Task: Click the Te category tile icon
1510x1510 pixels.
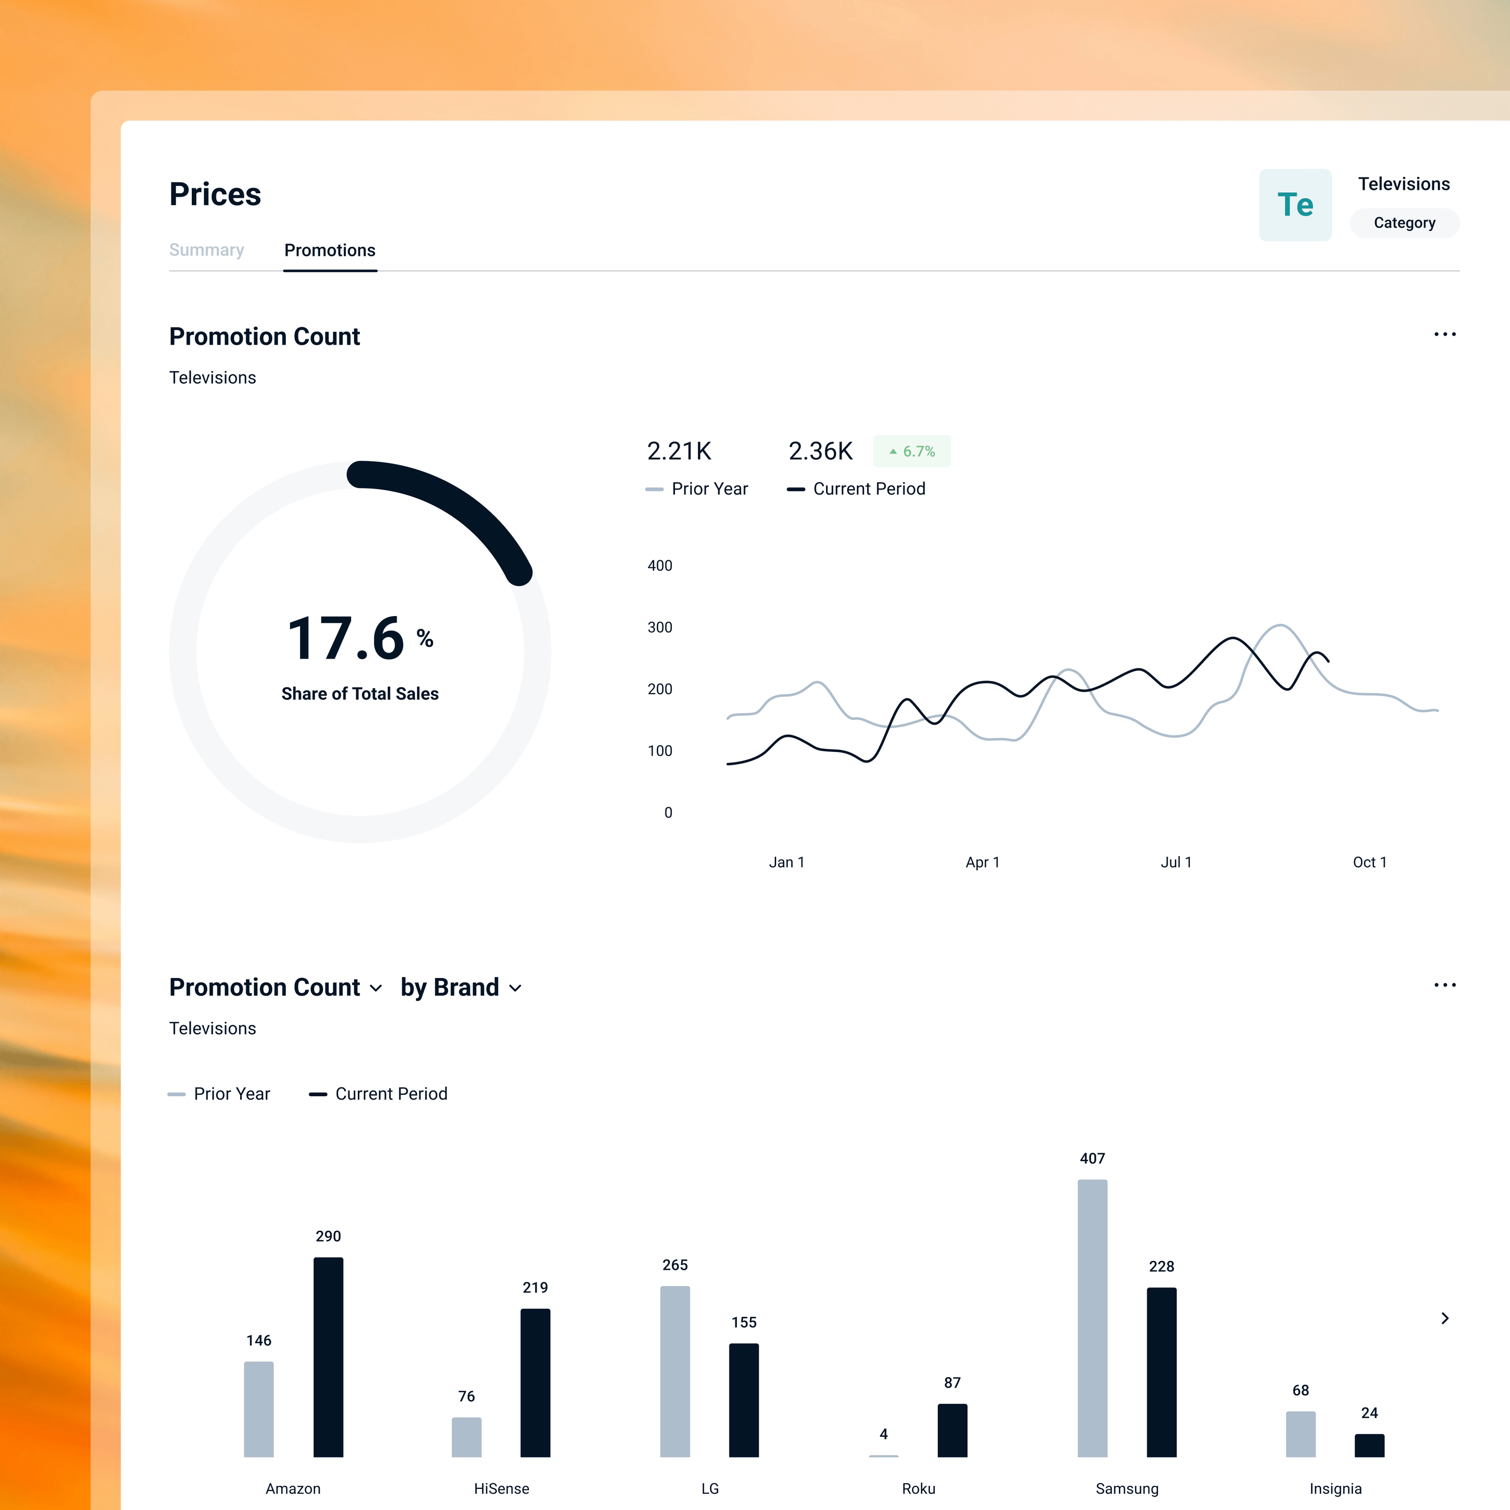Action: pyautogui.click(x=1295, y=205)
